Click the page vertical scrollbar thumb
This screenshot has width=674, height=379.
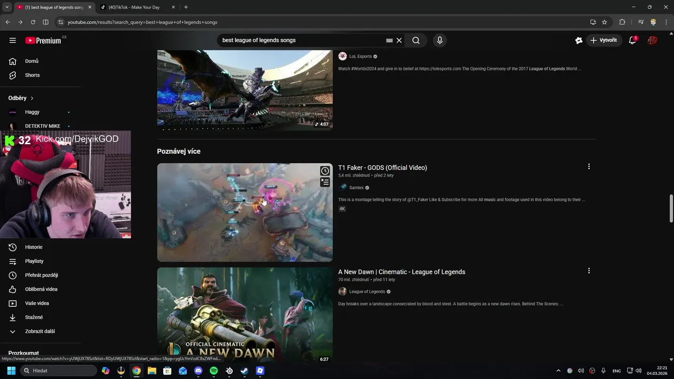[x=671, y=208]
